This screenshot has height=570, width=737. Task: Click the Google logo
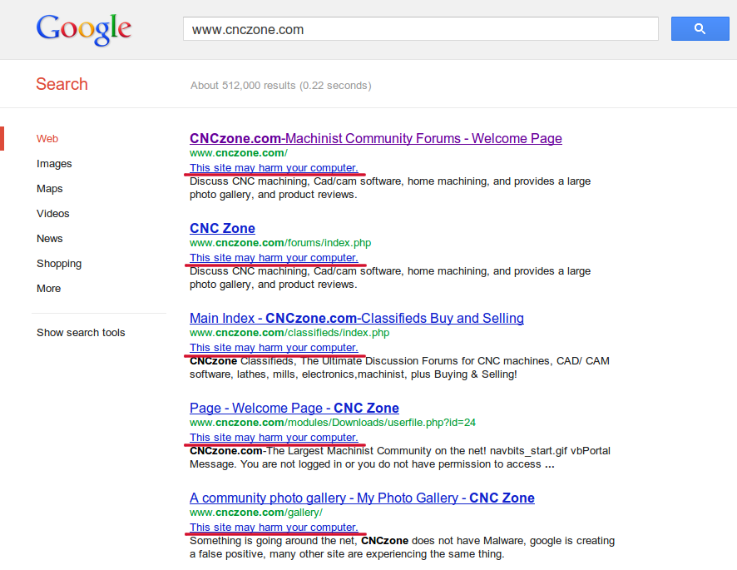point(84,29)
